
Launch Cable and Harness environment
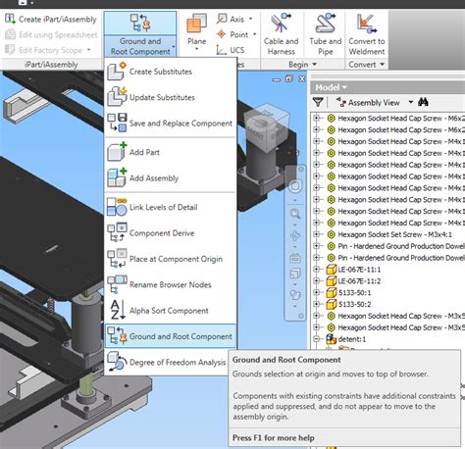click(x=282, y=34)
